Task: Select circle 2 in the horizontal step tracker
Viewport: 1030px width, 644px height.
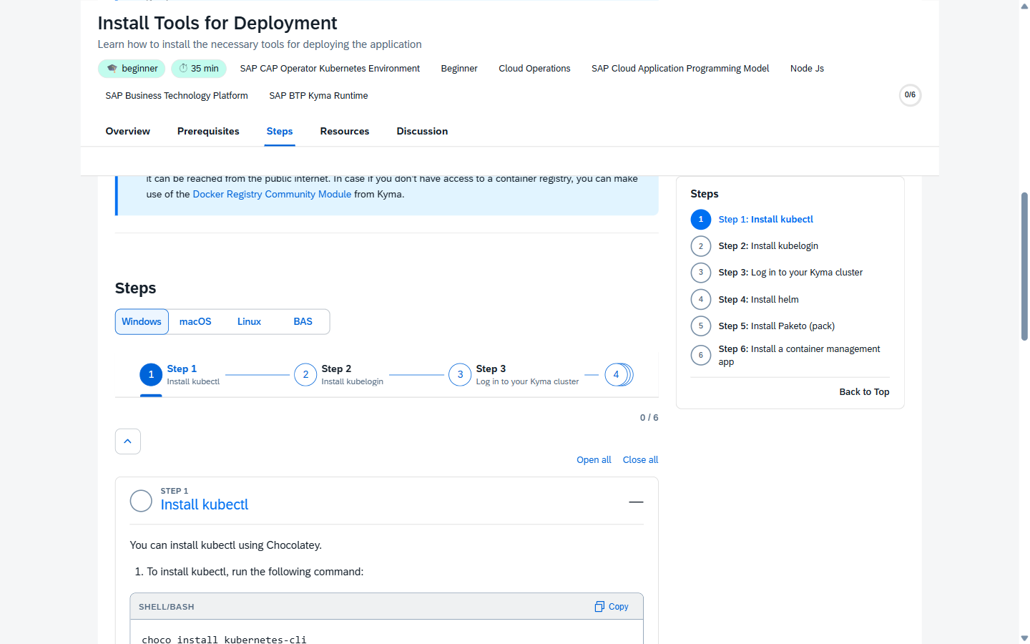Action: pos(305,374)
